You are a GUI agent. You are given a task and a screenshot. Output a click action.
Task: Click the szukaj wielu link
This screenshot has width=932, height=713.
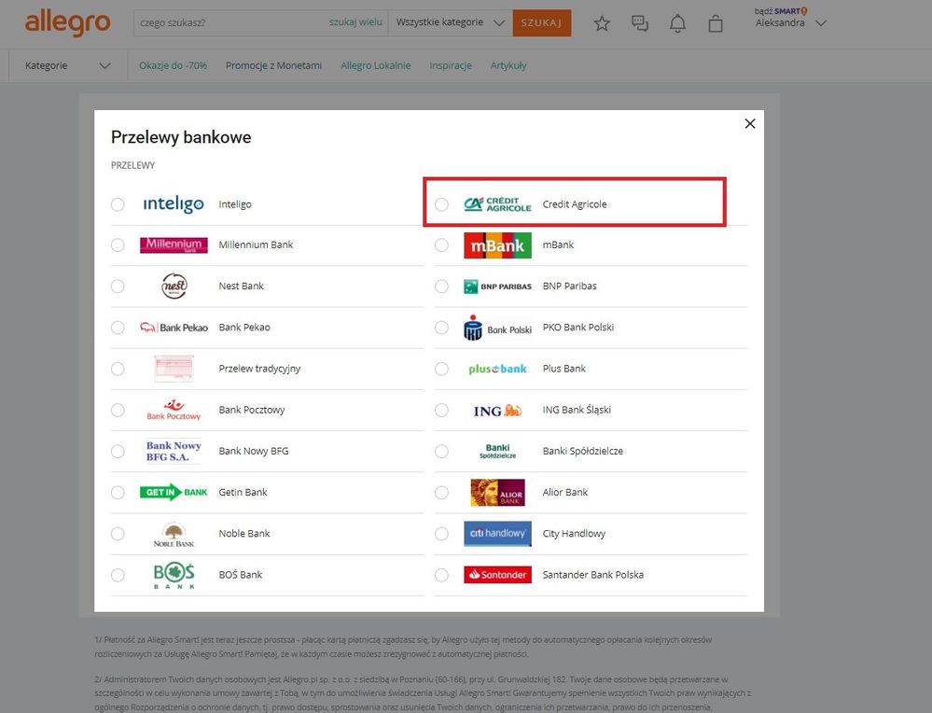click(355, 22)
